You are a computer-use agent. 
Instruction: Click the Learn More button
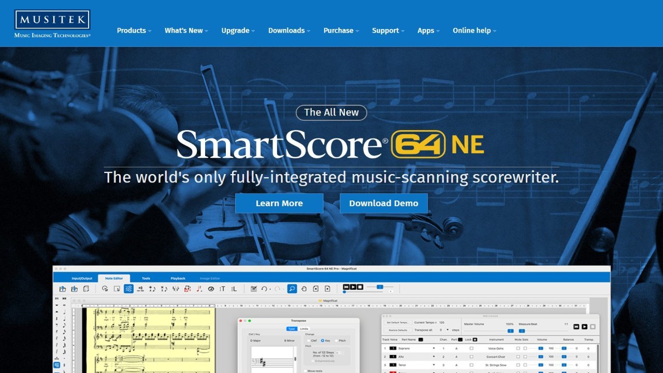tap(279, 204)
